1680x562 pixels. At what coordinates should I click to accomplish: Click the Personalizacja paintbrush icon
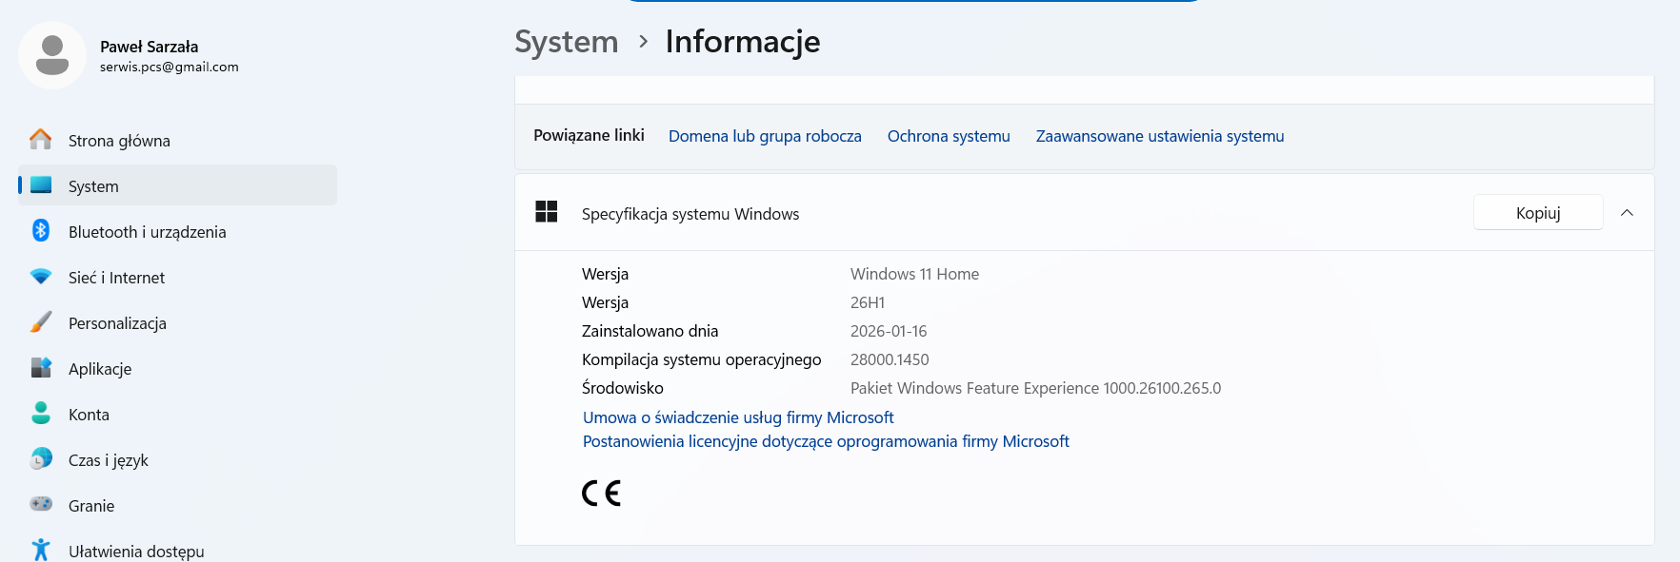(x=41, y=322)
